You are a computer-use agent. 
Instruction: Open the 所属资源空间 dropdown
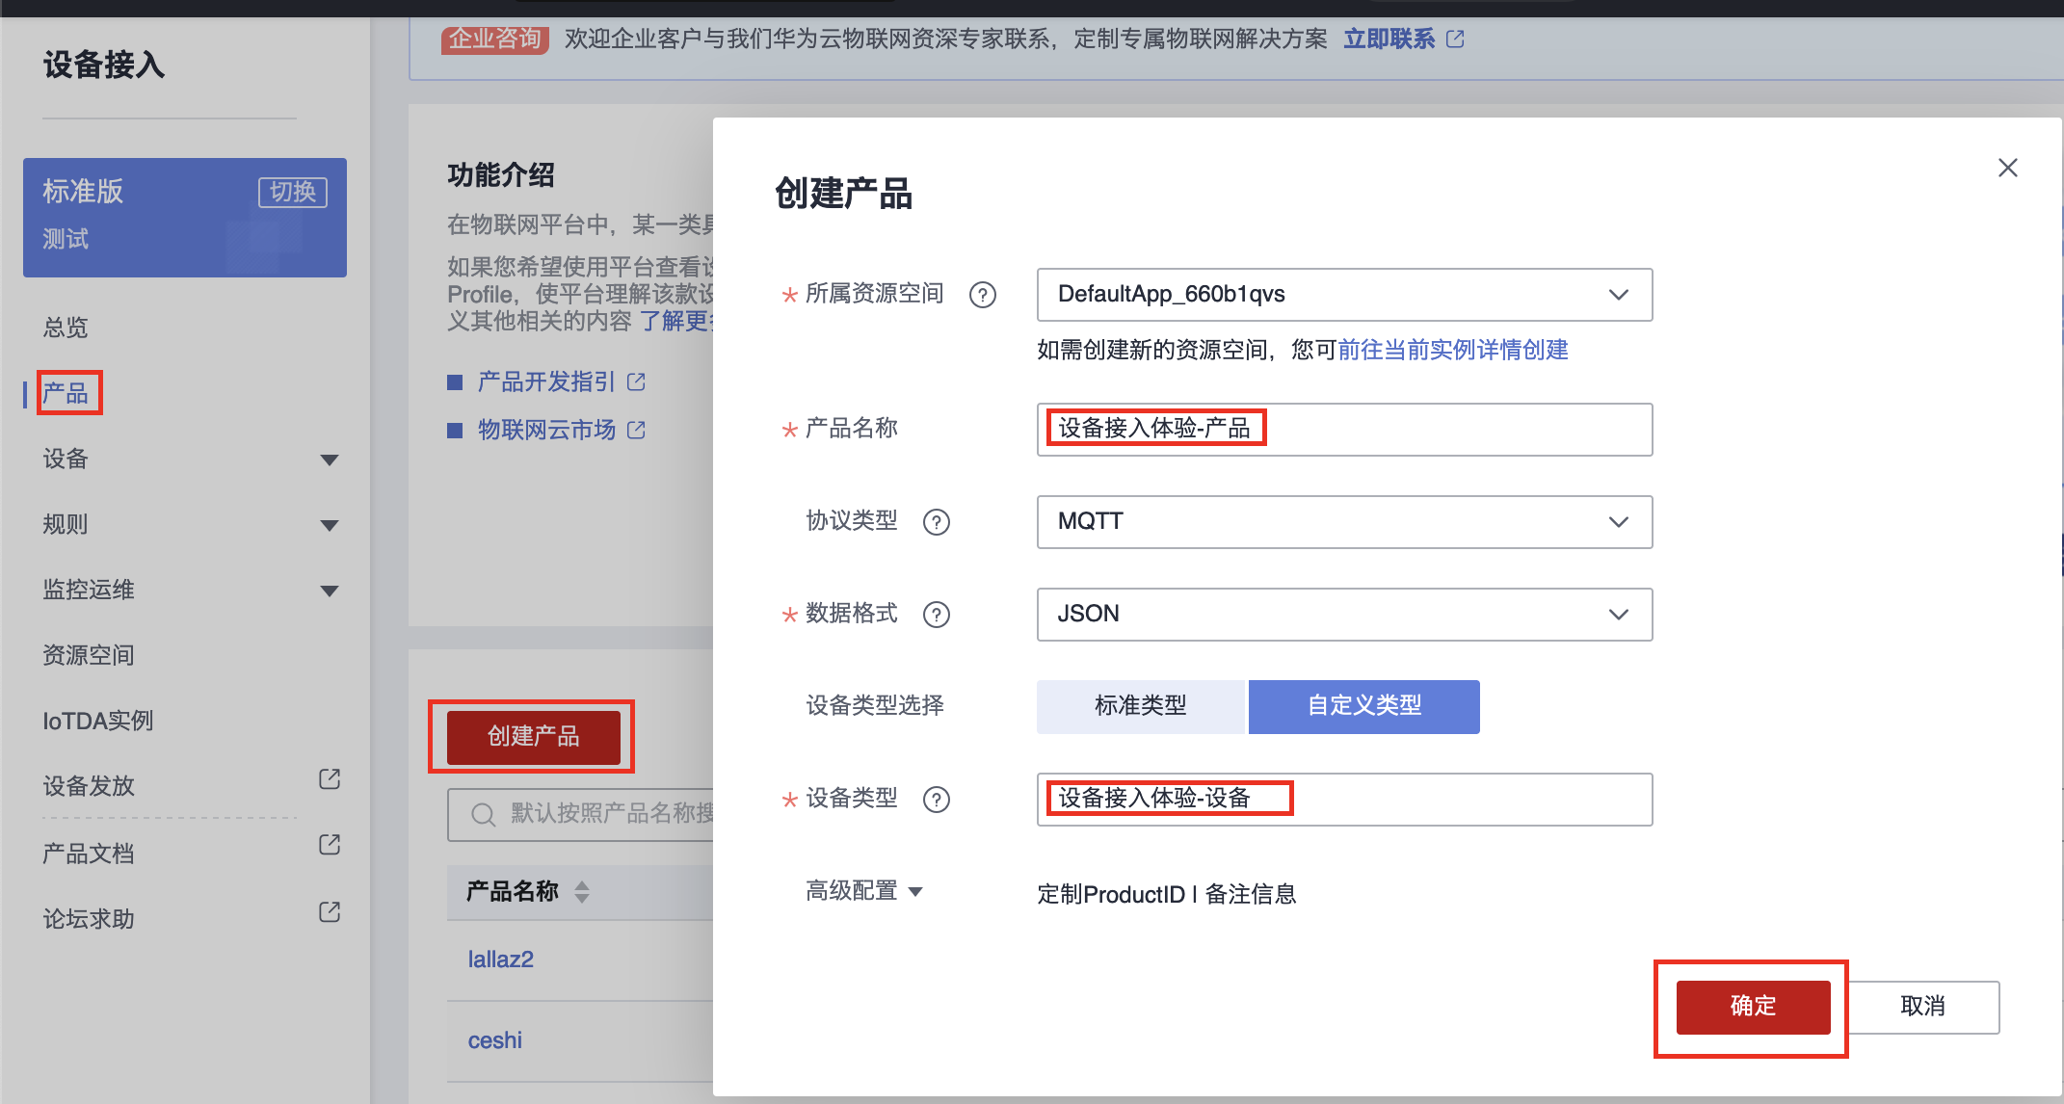point(1343,295)
